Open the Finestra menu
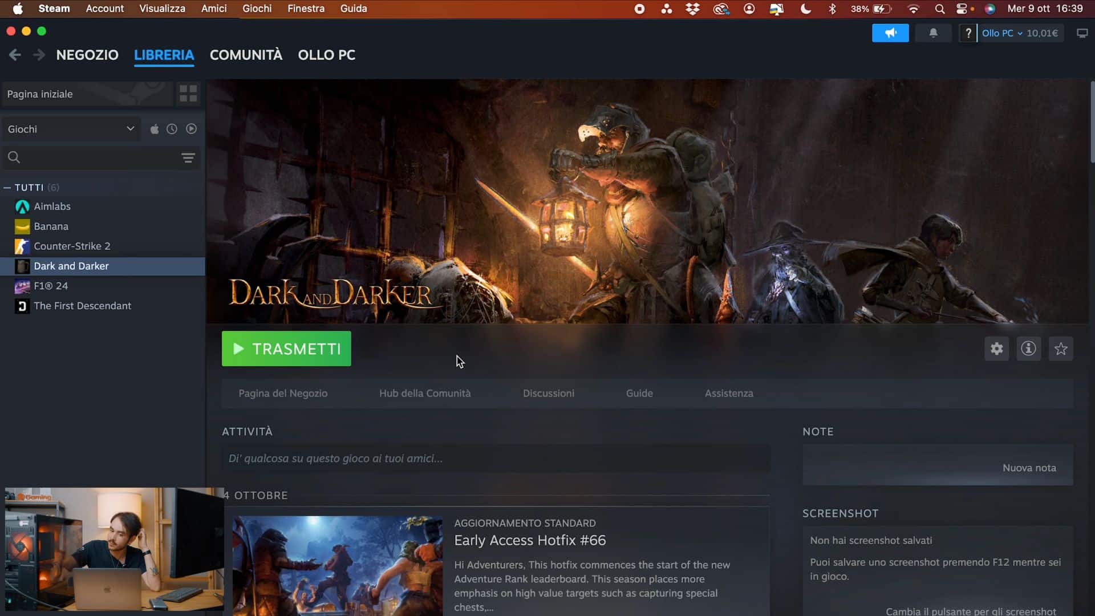Screen dimensions: 1095x616 point(306,9)
